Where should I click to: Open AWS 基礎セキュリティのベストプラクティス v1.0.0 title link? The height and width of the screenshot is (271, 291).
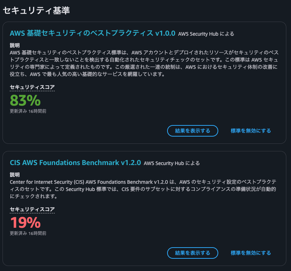click(x=93, y=33)
